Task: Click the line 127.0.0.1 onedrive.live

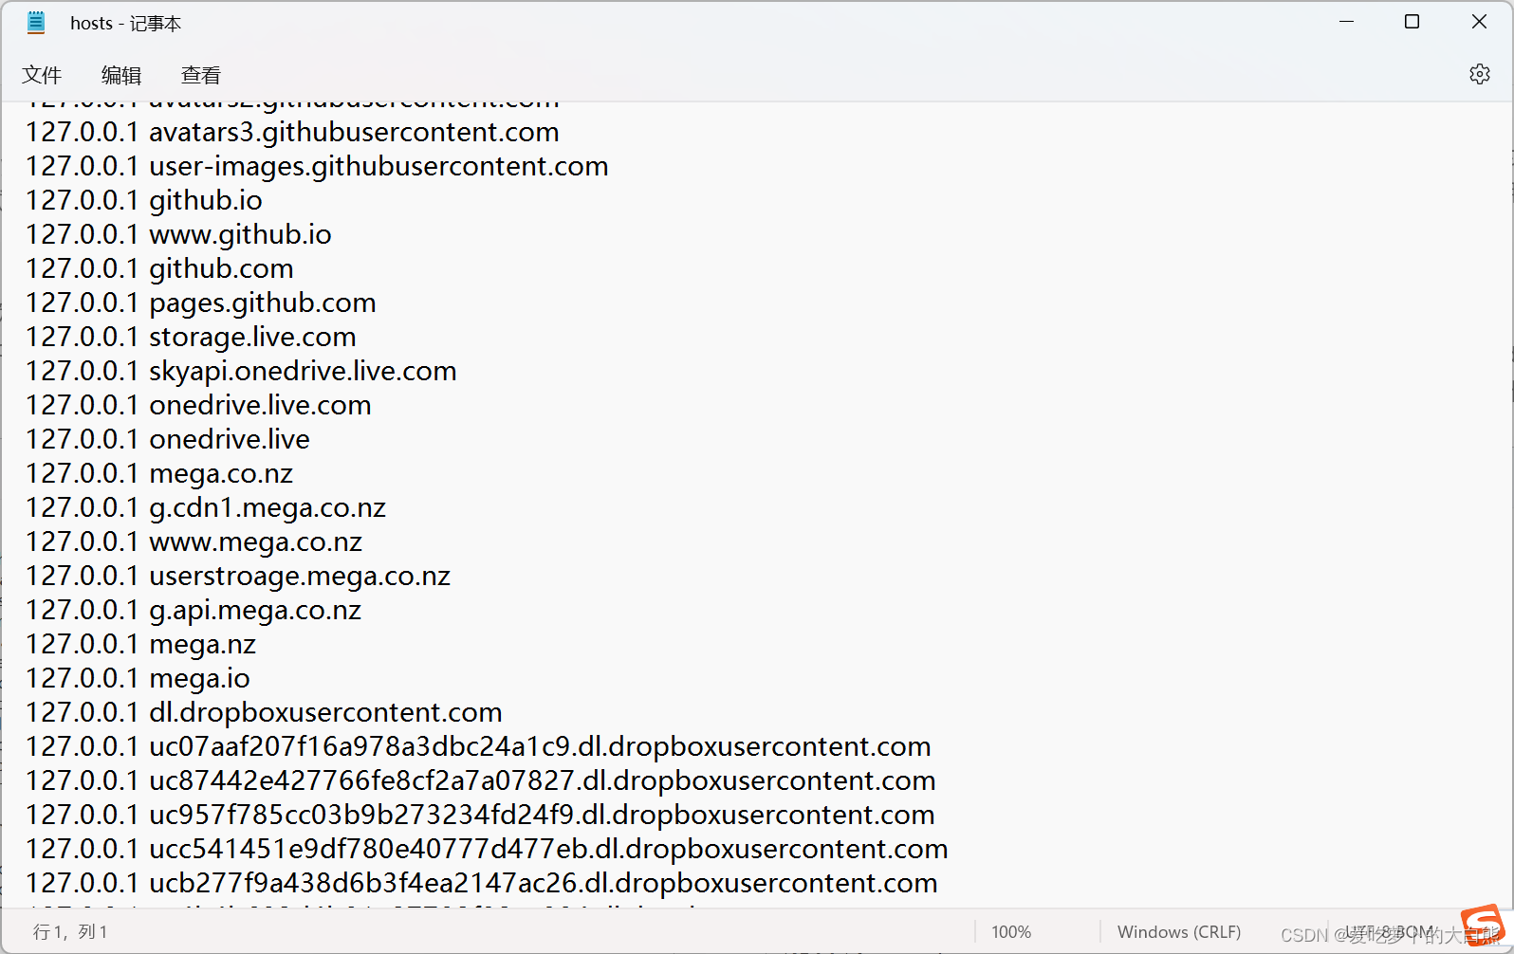Action: (168, 439)
